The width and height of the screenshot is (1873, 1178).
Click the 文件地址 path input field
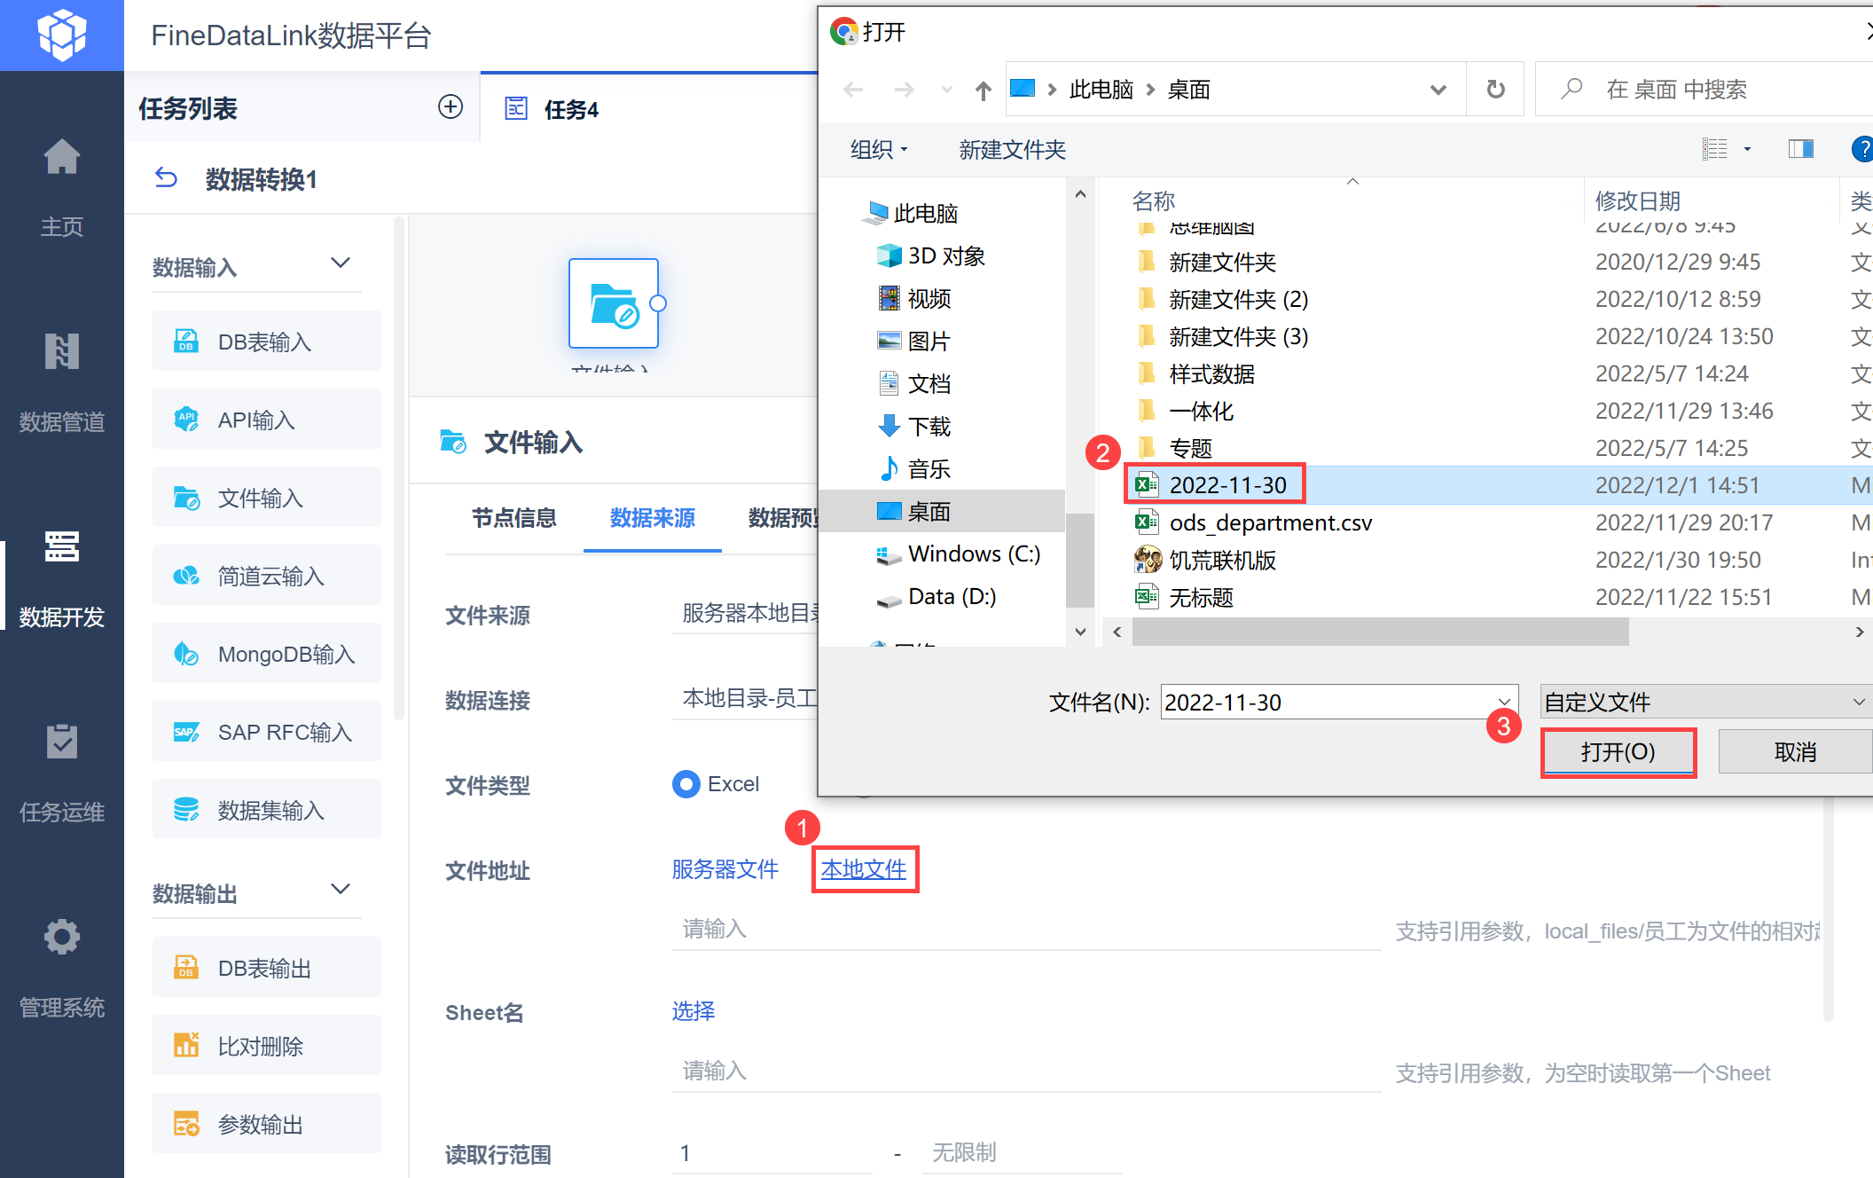(x=1026, y=929)
